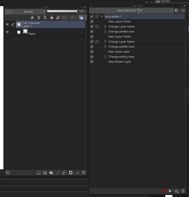Viewport: 189px width, 197px height.
Task: Select the New Raster Layer step
Action: coord(146,62)
